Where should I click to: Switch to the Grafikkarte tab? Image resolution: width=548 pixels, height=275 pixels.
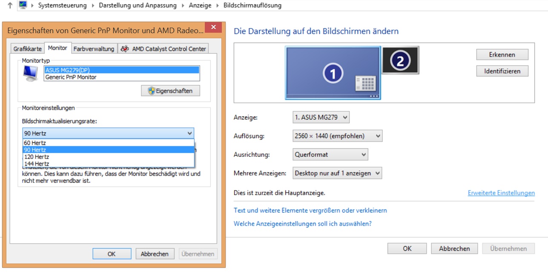(28, 49)
